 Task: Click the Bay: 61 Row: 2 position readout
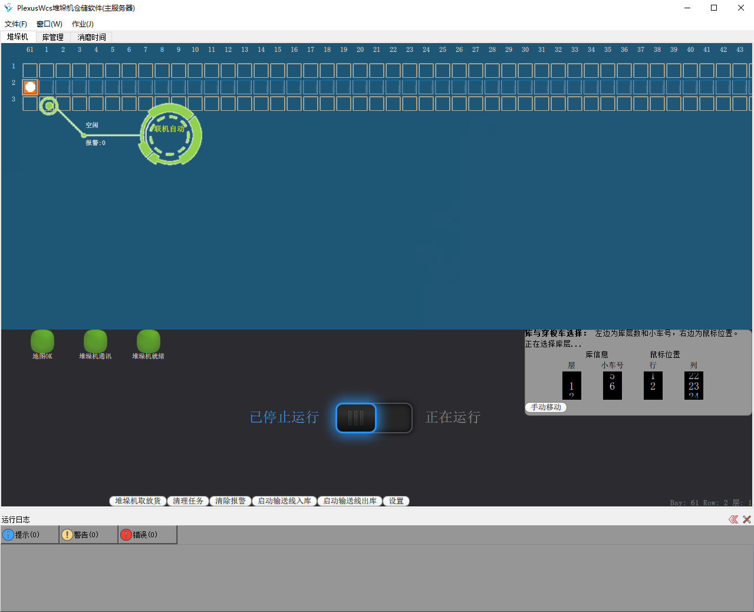click(x=711, y=503)
